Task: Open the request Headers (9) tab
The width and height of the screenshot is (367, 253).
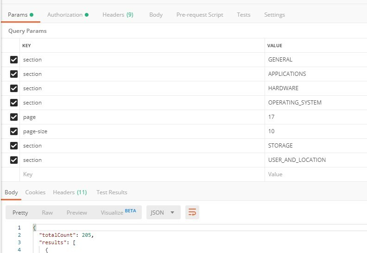Action: point(118,15)
